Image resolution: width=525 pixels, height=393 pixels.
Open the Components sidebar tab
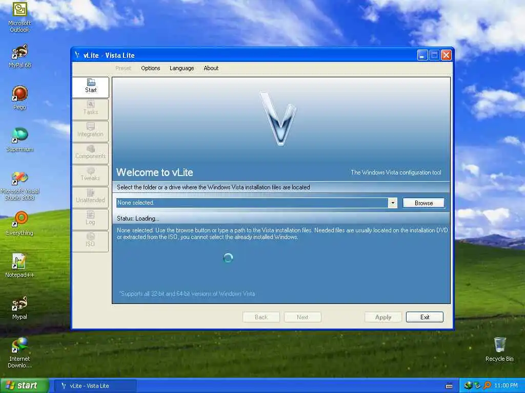point(90,154)
